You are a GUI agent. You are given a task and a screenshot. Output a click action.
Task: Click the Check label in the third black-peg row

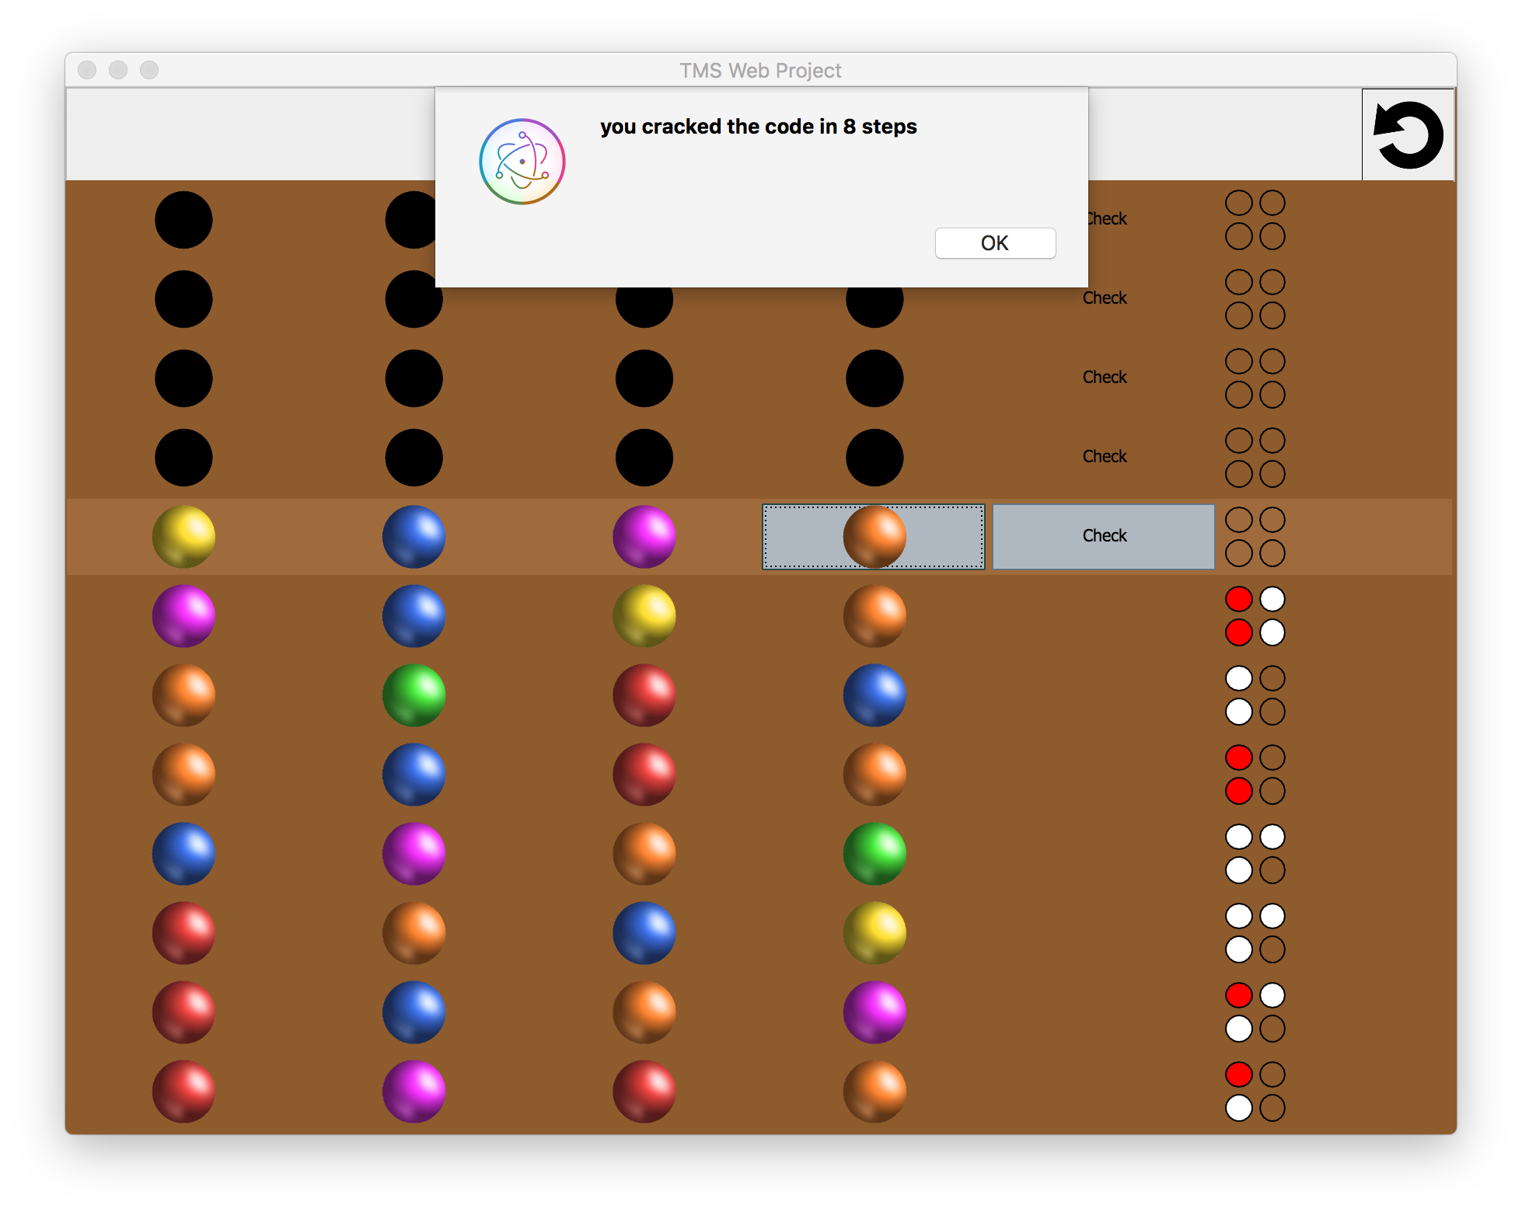coord(1105,377)
